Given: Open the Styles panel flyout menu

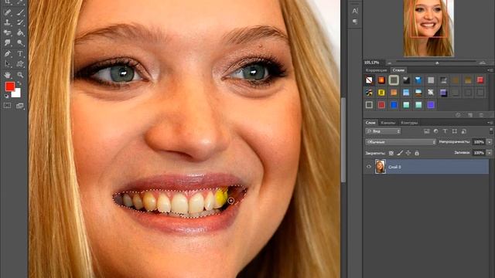Looking at the screenshot, I should pyautogui.click(x=490, y=70).
